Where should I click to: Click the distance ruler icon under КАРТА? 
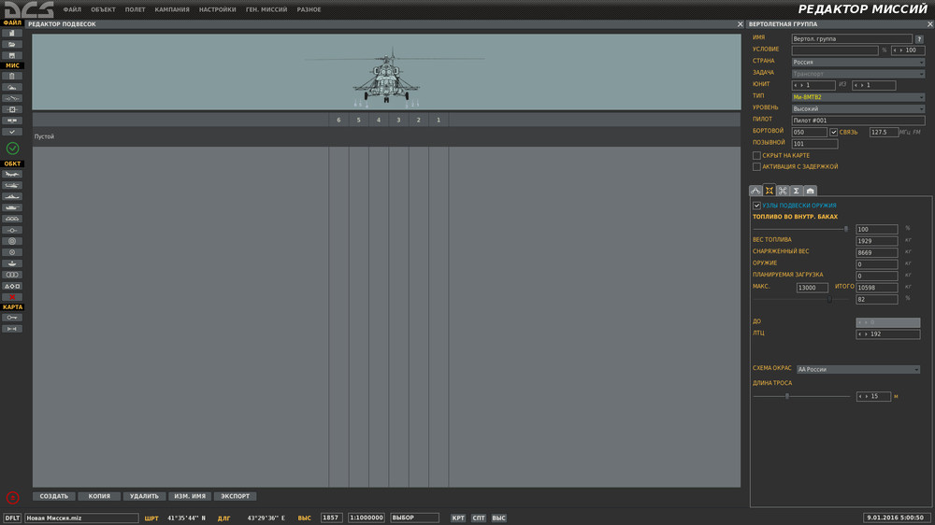(x=12, y=329)
